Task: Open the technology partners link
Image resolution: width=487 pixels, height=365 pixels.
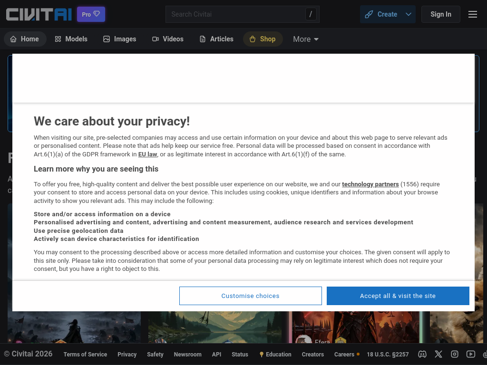Action: (x=370, y=184)
